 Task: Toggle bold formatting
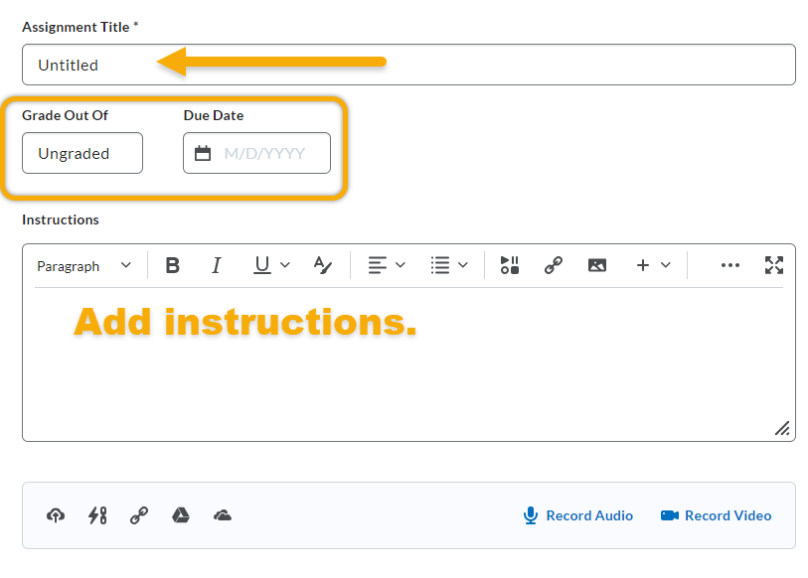coord(173,265)
